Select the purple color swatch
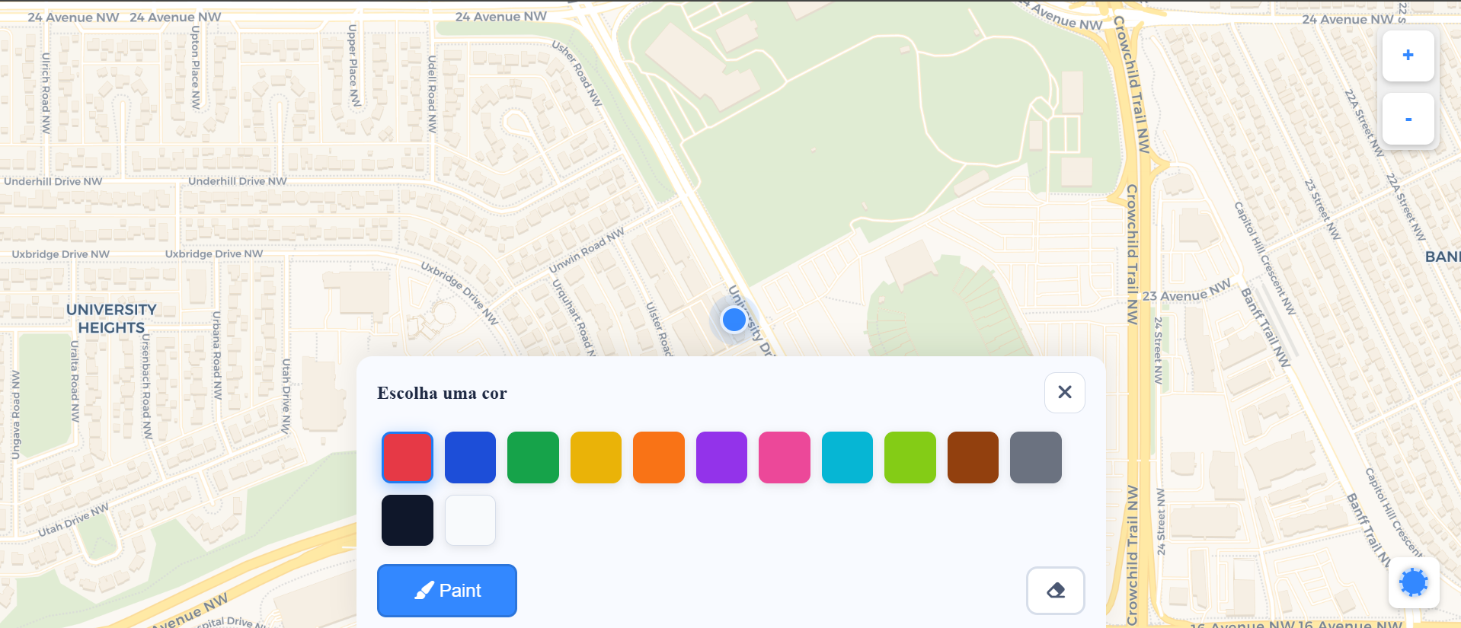Image resolution: width=1461 pixels, height=628 pixels. point(721,457)
